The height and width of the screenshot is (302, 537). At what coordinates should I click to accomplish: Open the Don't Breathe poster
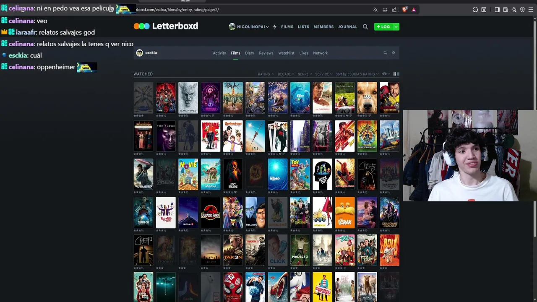pos(233,174)
